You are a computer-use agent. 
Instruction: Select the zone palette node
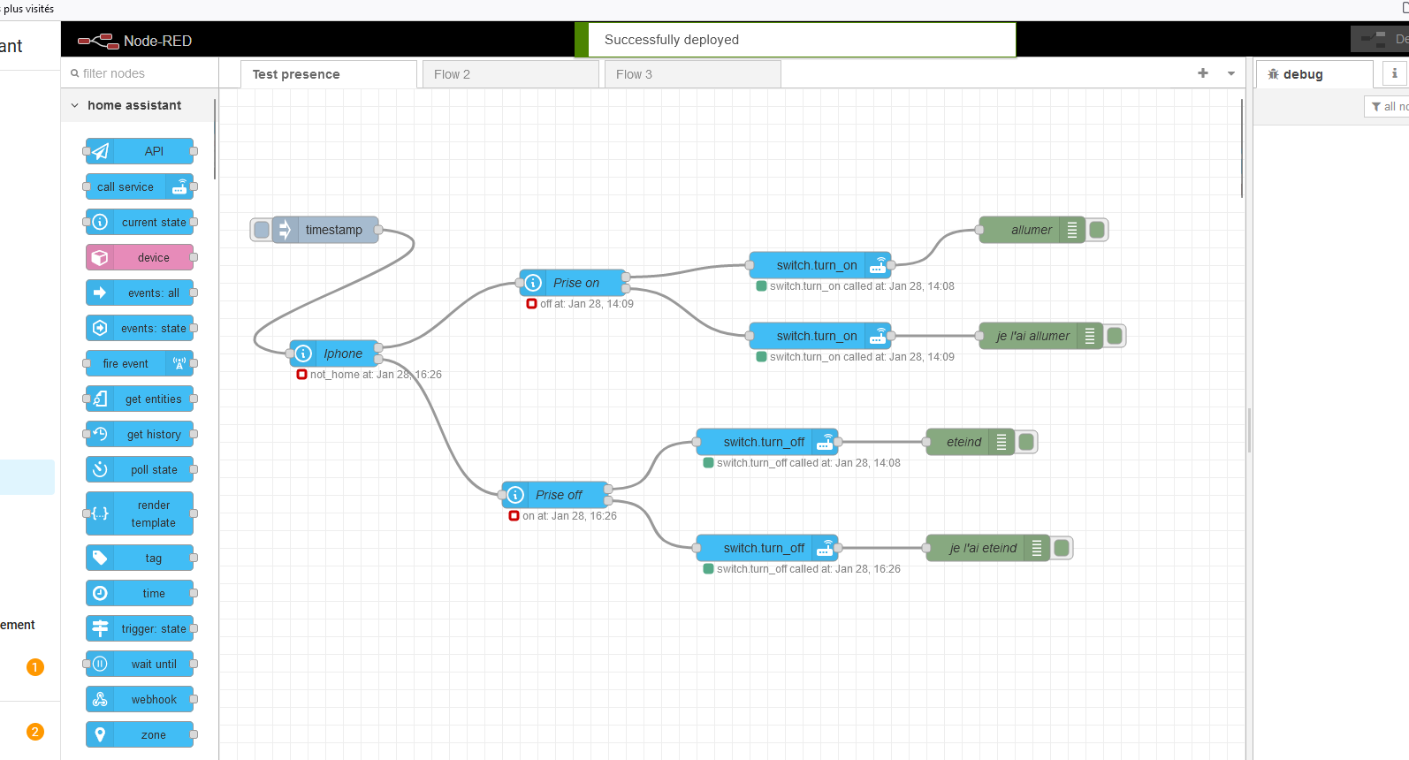click(x=140, y=734)
